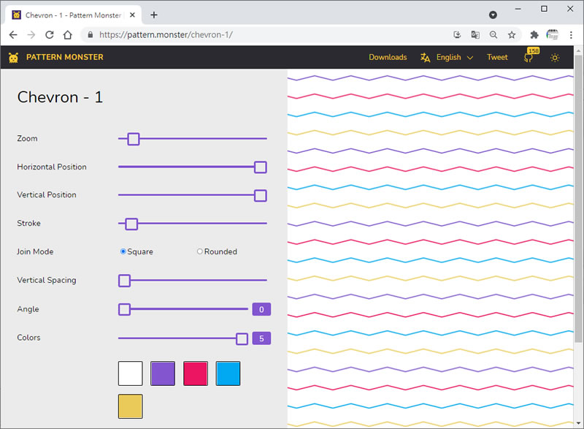
Task: Click the zoom magnifier icon in address bar
Action: 493,34
